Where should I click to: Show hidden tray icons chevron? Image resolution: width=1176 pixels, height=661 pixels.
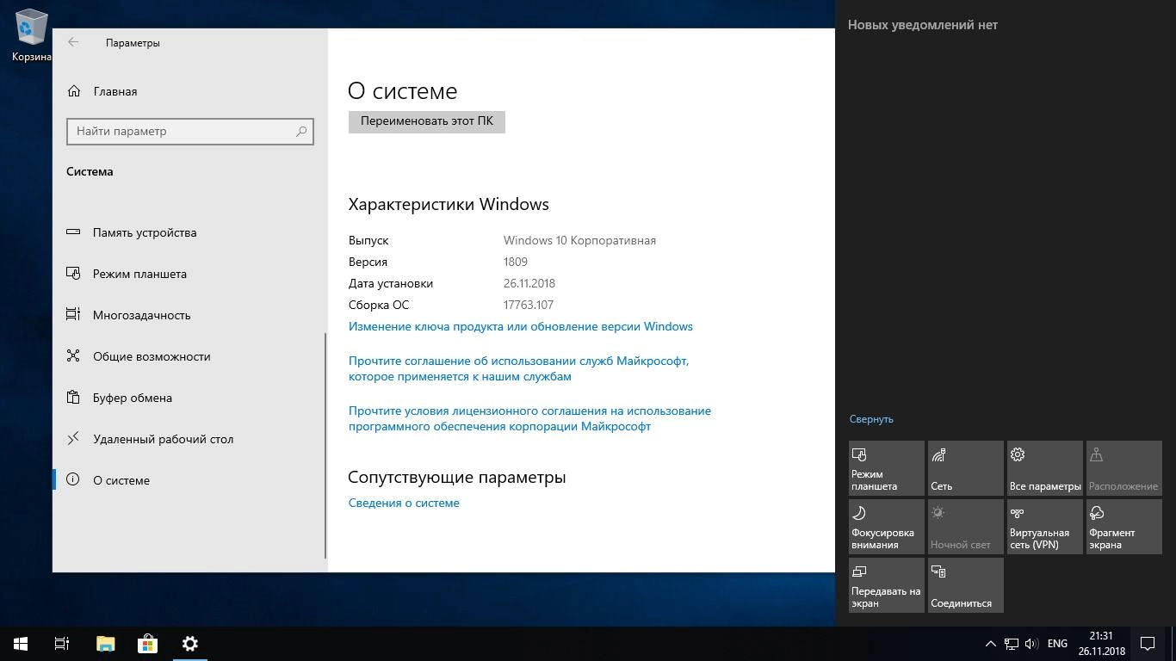[x=990, y=644]
